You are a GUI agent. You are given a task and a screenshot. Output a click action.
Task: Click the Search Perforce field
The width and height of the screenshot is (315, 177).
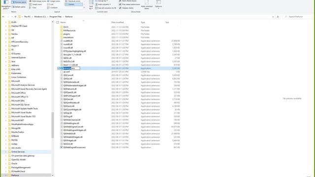click(297, 17)
